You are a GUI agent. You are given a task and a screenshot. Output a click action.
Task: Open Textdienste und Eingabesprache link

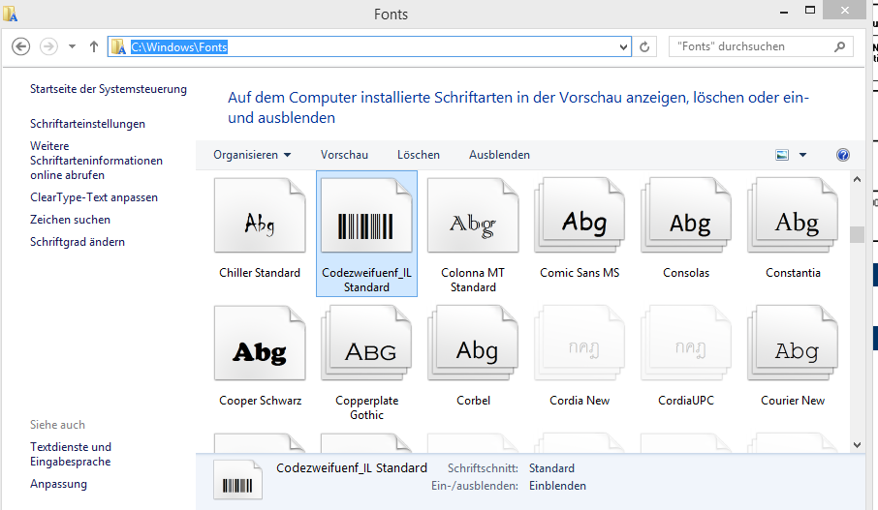(x=71, y=454)
